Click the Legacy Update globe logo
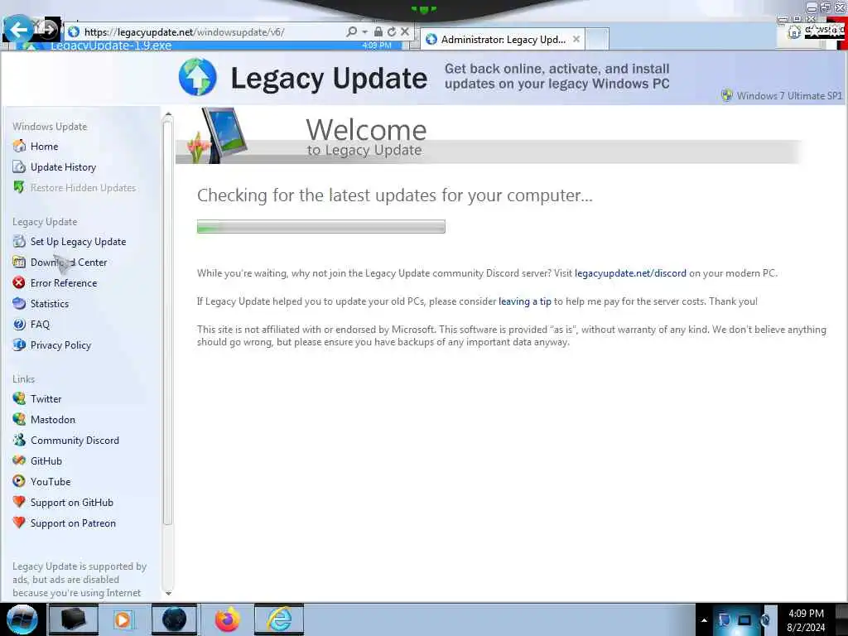 pos(197,77)
